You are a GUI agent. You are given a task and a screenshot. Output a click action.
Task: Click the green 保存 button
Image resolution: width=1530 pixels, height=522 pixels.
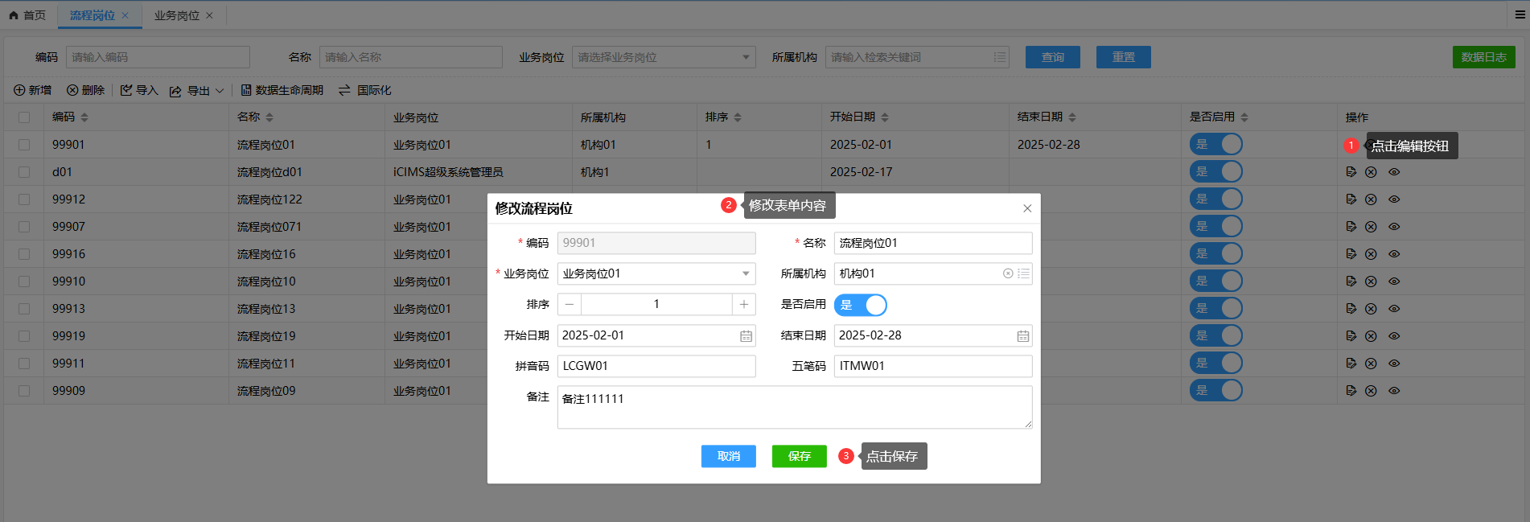pyautogui.click(x=799, y=456)
